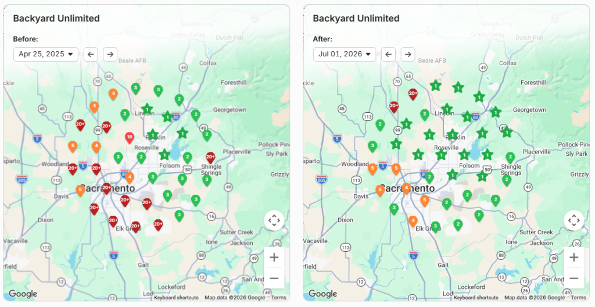Select star pin beside route 50 shield, After map

coord(482,176)
